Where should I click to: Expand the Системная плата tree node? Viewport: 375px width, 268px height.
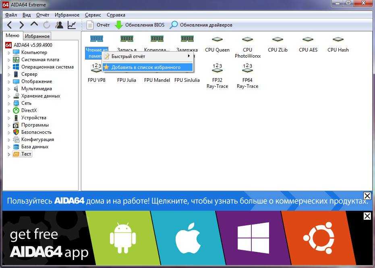9,60
